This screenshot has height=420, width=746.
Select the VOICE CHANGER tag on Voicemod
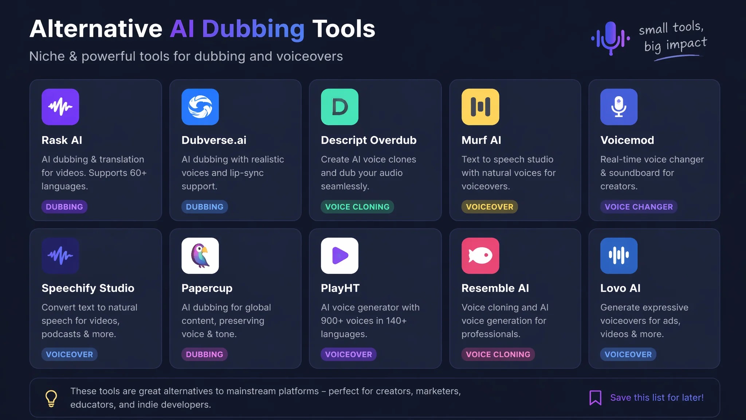pos(639,207)
